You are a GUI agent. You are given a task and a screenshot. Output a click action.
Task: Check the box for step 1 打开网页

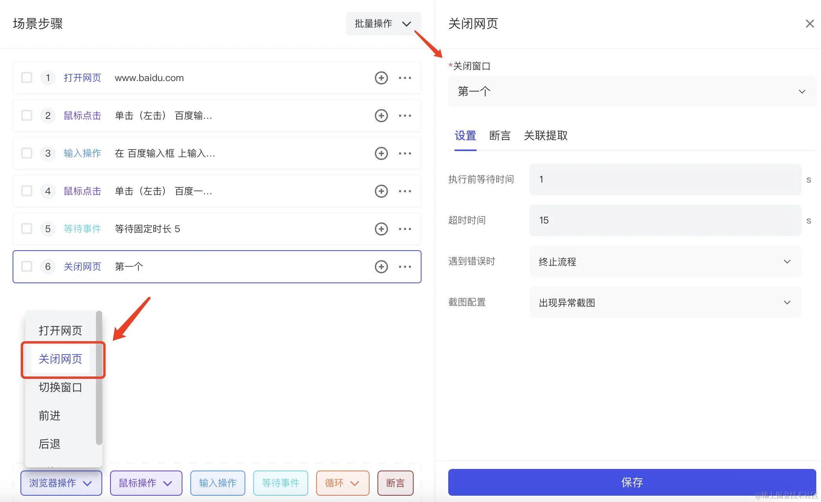tap(27, 78)
